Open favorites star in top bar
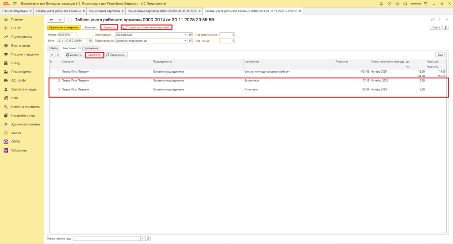The width and height of the screenshot is (453, 244). click(397, 4)
